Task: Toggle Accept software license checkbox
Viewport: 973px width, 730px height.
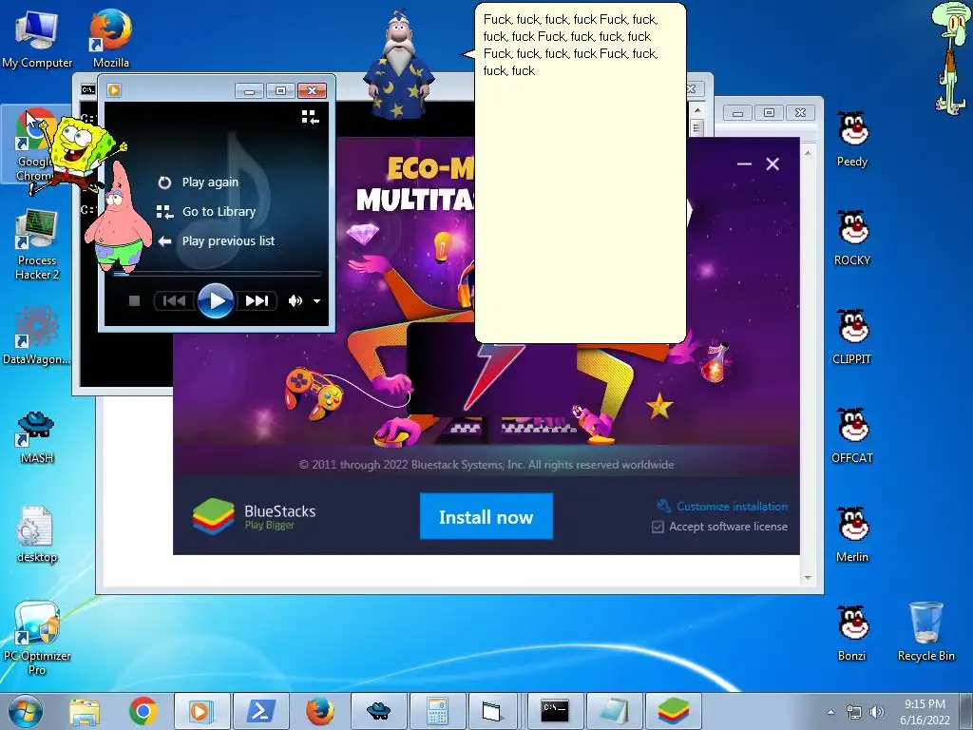Action: click(x=658, y=527)
